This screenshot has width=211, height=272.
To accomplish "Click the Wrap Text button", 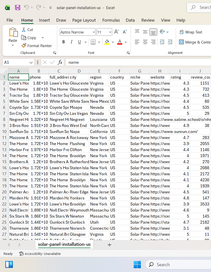I will (x=191, y=32).
